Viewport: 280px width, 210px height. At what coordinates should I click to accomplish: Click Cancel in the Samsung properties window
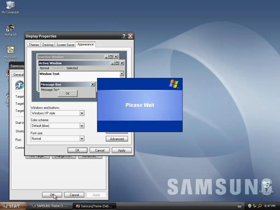[x=74, y=195]
